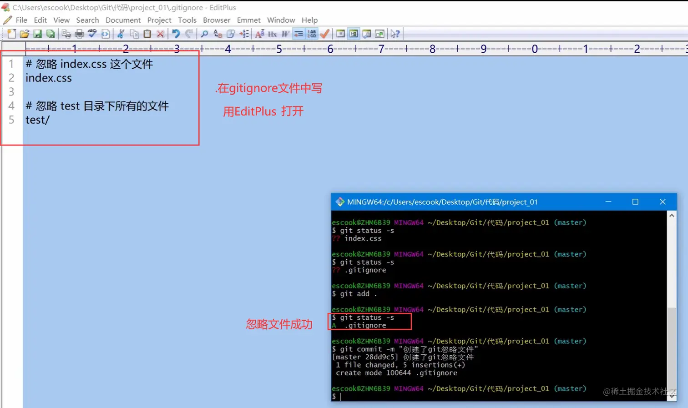Click the comment '# 忽略 index.css 这个文件'
This screenshot has height=408, width=688.
pos(89,64)
